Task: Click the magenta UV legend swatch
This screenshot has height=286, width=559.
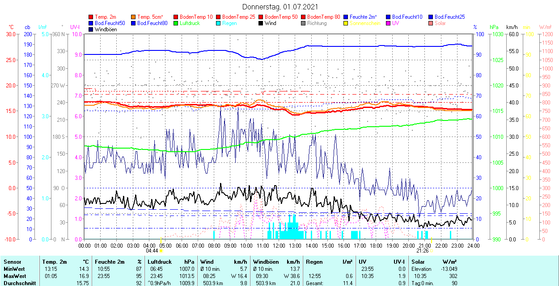Action: pos(389,23)
